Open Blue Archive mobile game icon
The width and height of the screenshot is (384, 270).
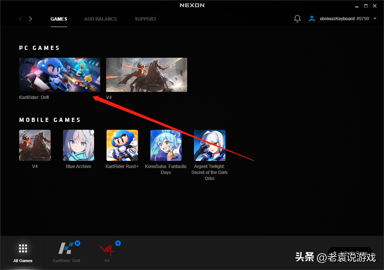click(x=78, y=145)
